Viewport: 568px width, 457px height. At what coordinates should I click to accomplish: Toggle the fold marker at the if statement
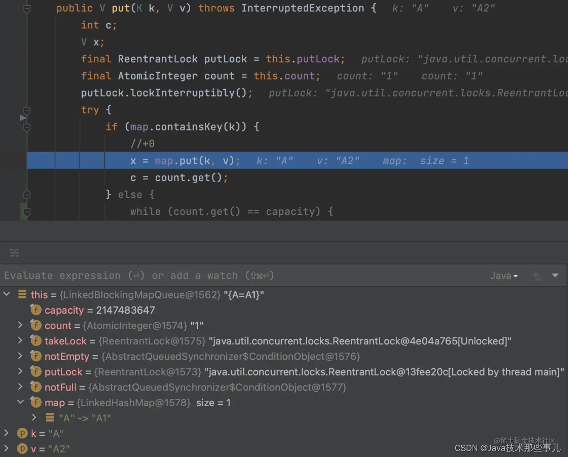[27, 127]
